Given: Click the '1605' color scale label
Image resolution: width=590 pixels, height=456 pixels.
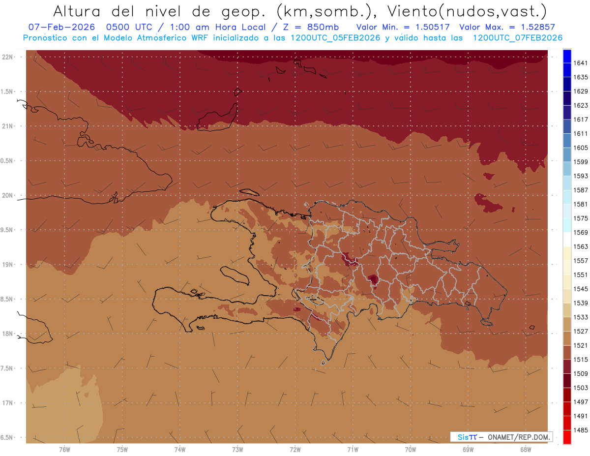Looking at the screenshot, I should pyautogui.click(x=581, y=148).
